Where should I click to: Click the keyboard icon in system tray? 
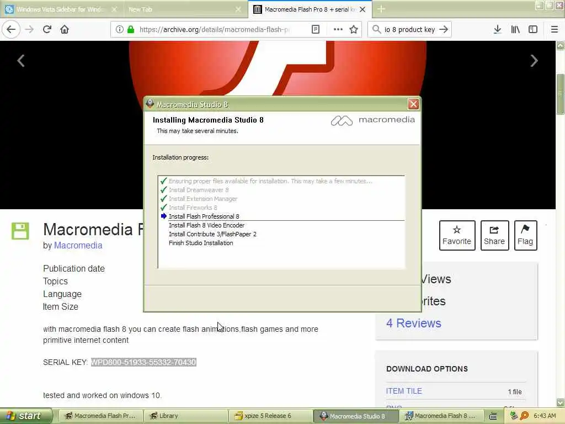point(493,416)
